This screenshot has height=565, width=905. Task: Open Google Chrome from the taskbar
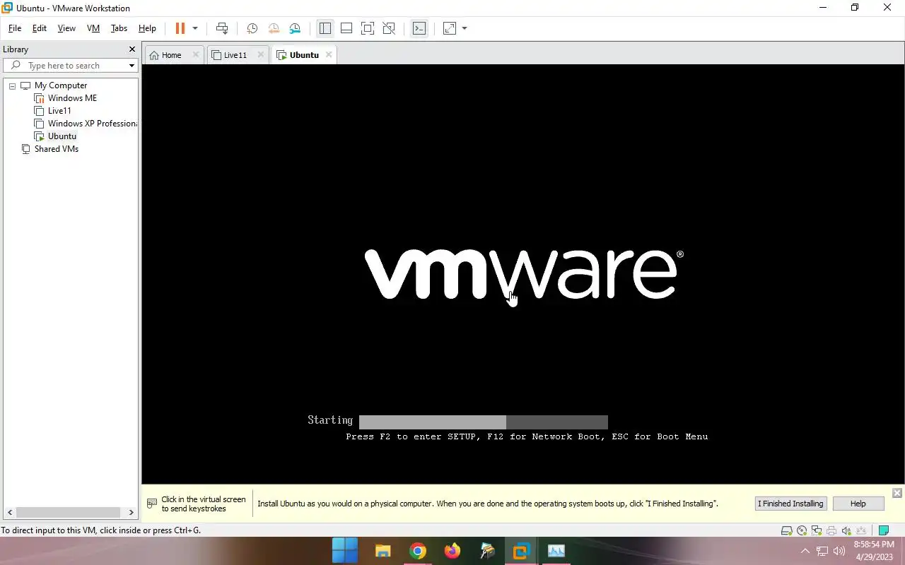pos(418,551)
